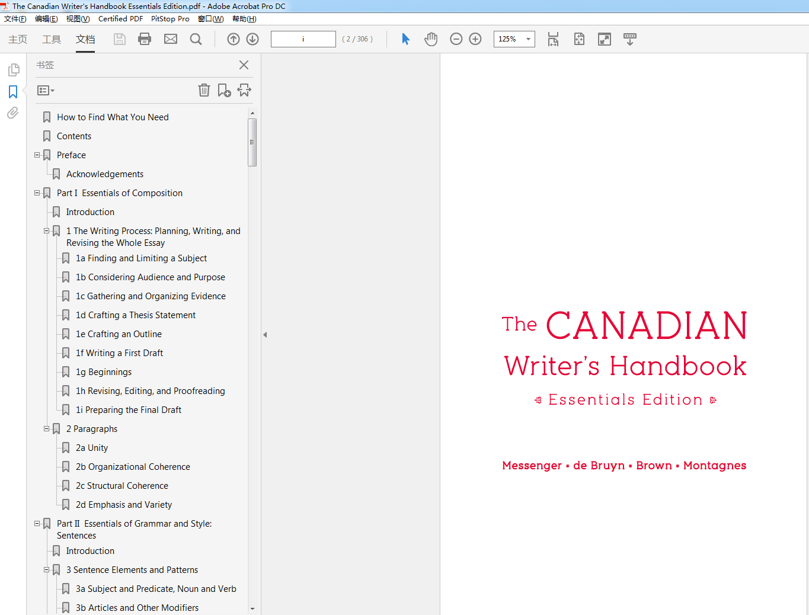Image resolution: width=809 pixels, height=615 pixels.
Task: Print the document with the printer icon
Action: coord(145,39)
